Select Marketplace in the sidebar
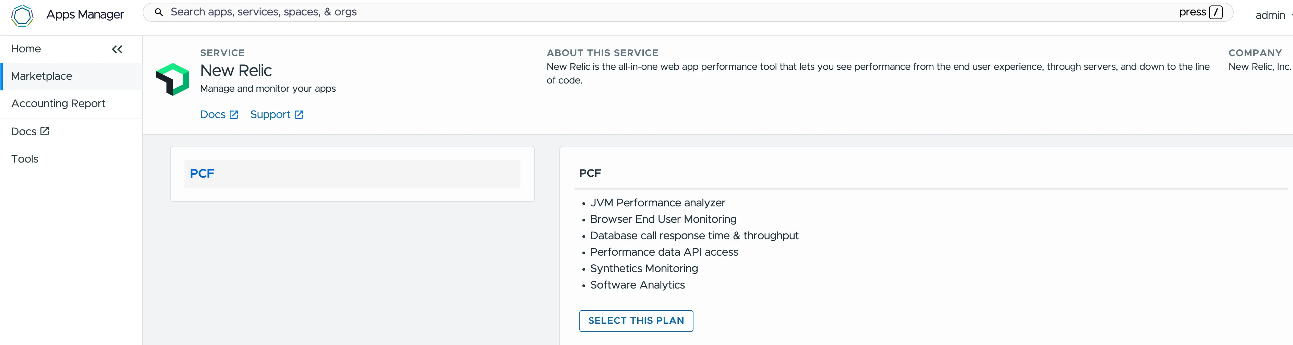Screen dimensions: 1293x345 (x=42, y=76)
